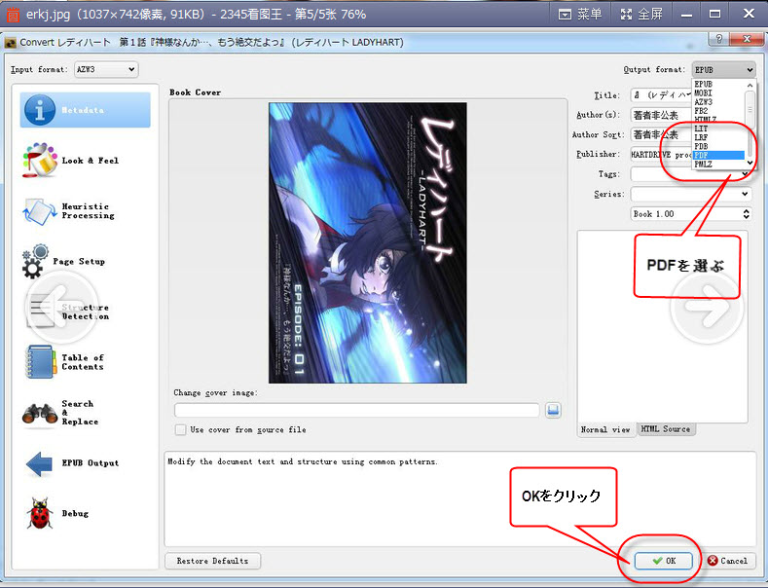The height and width of the screenshot is (588, 768).
Task: Open the Look & Feel paint icon
Action: pos(40,161)
